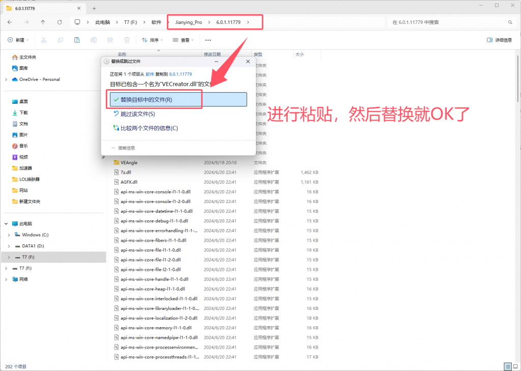Viewport: 521px width, 371px height.
Task: Click the computer icon in address bar
Action: click(77, 22)
